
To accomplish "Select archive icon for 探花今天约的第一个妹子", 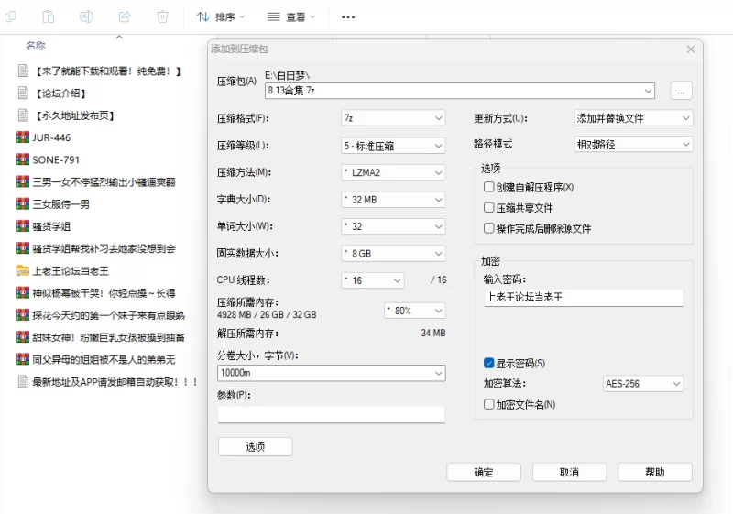I will click(x=23, y=315).
